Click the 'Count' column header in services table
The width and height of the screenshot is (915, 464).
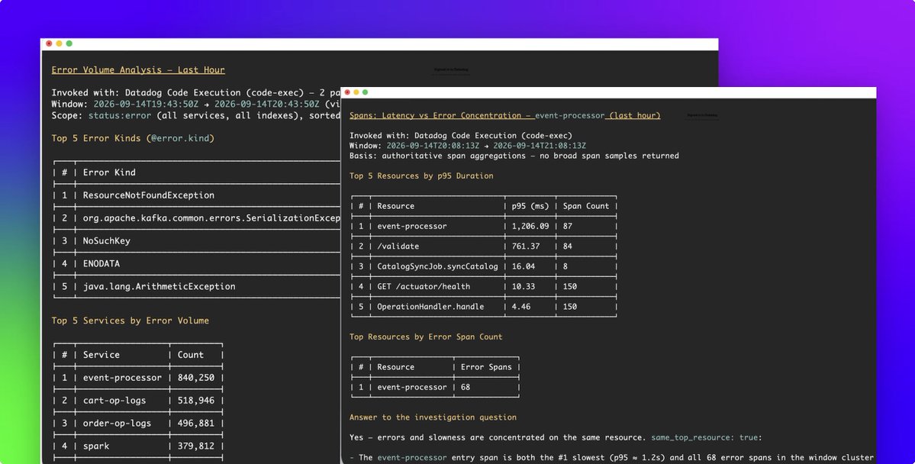coord(190,355)
